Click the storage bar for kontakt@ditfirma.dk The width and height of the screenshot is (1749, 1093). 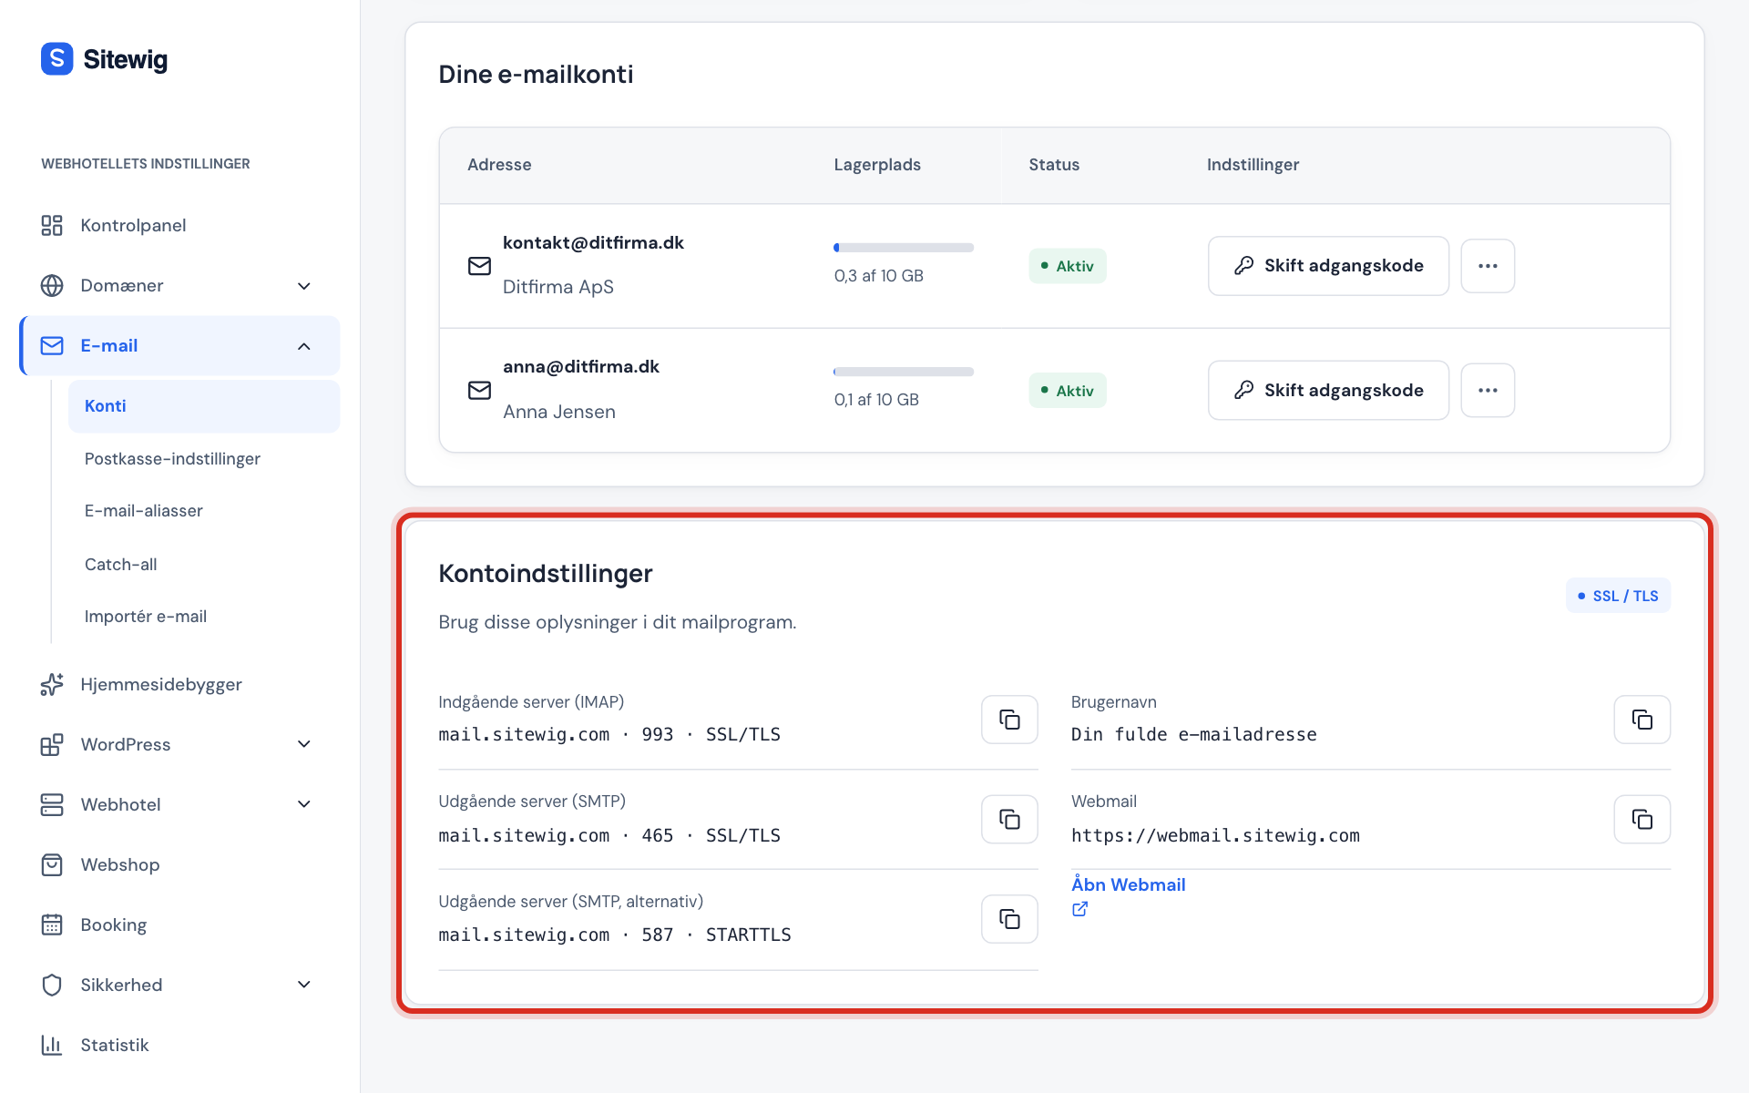pyautogui.click(x=904, y=248)
